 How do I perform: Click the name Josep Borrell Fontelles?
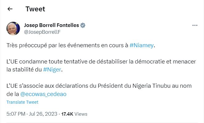pos(51,25)
